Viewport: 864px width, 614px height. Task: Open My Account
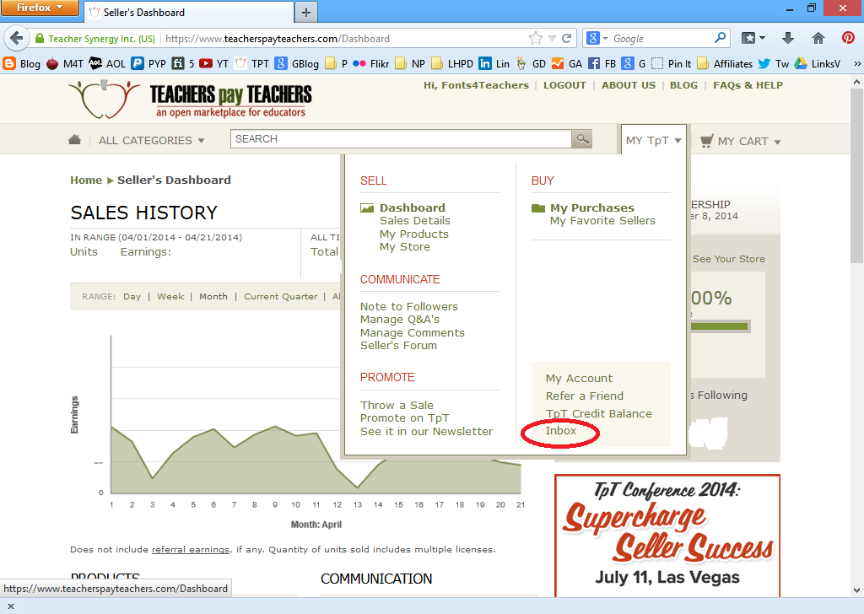579,379
